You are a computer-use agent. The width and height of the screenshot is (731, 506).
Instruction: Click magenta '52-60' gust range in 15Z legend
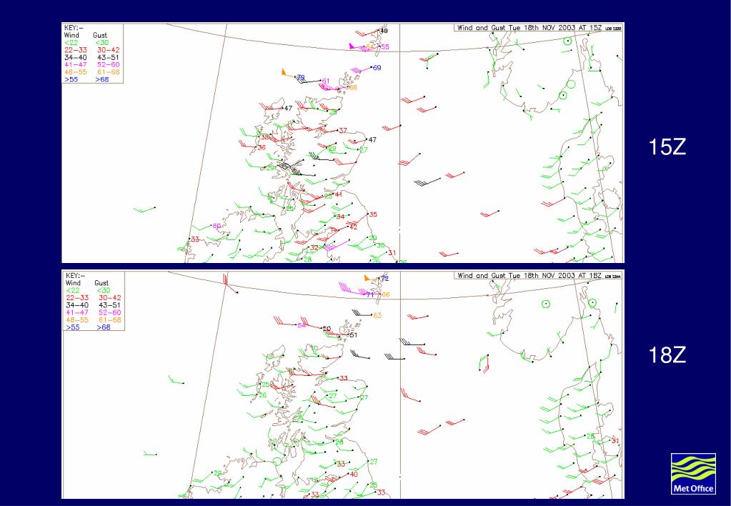point(108,65)
